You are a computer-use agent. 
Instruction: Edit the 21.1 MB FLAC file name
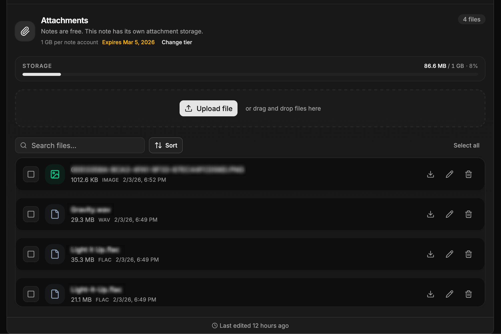click(x=449, y=294)
